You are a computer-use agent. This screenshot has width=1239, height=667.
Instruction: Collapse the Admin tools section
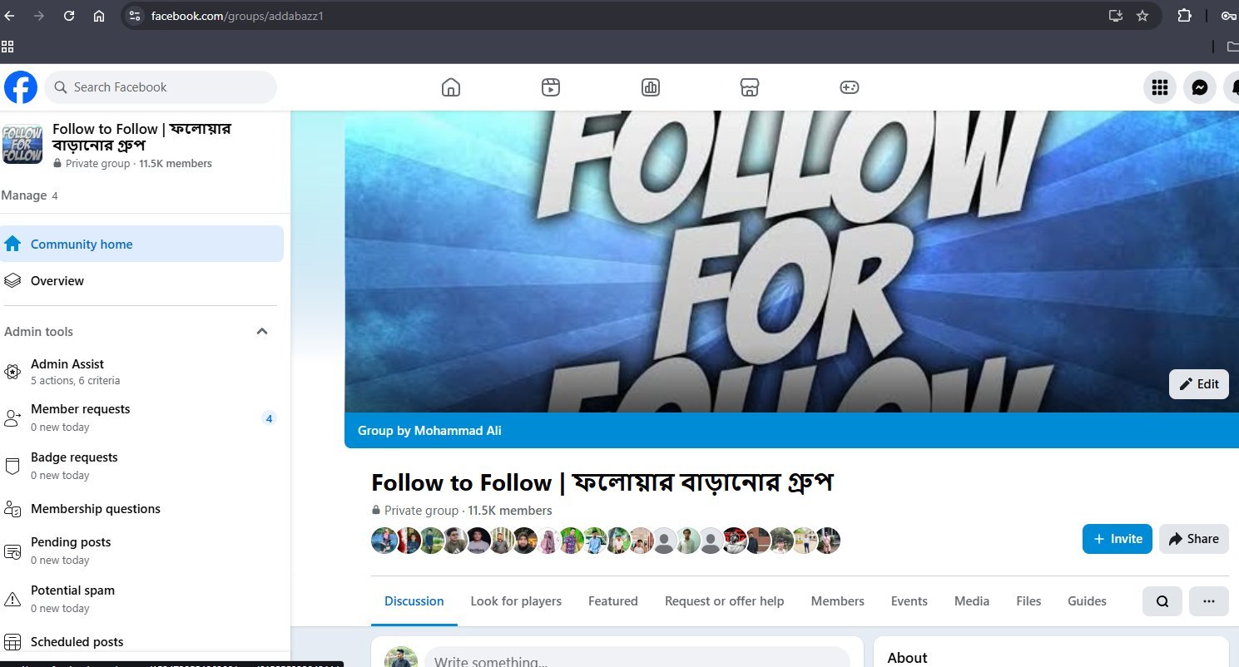262,331
